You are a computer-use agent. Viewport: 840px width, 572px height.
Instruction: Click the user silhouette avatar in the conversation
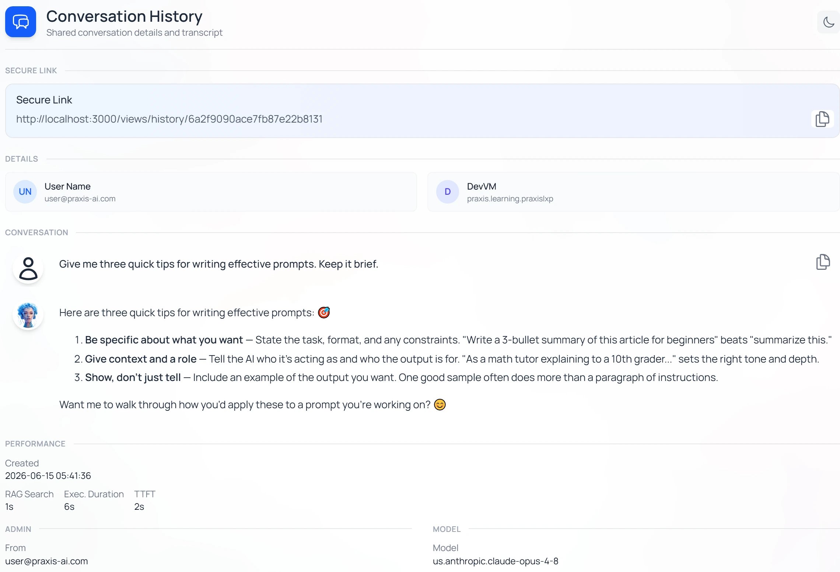coord(28,268)
